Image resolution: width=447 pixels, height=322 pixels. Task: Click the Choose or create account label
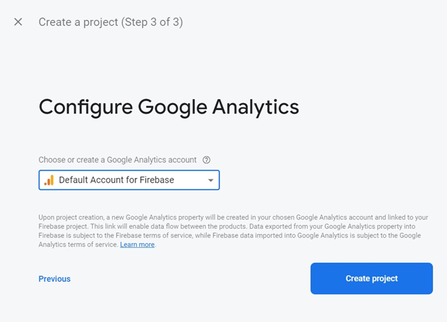(117, 160)
